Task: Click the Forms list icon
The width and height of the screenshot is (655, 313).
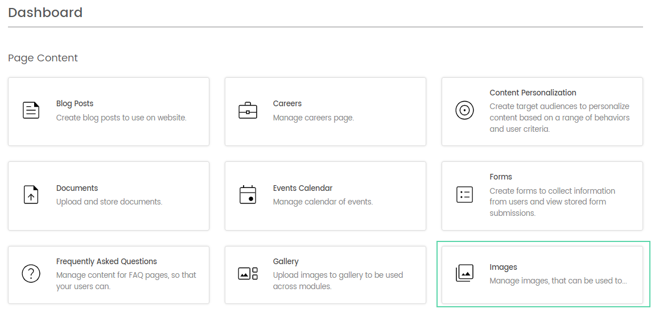Action: point(464,195)
